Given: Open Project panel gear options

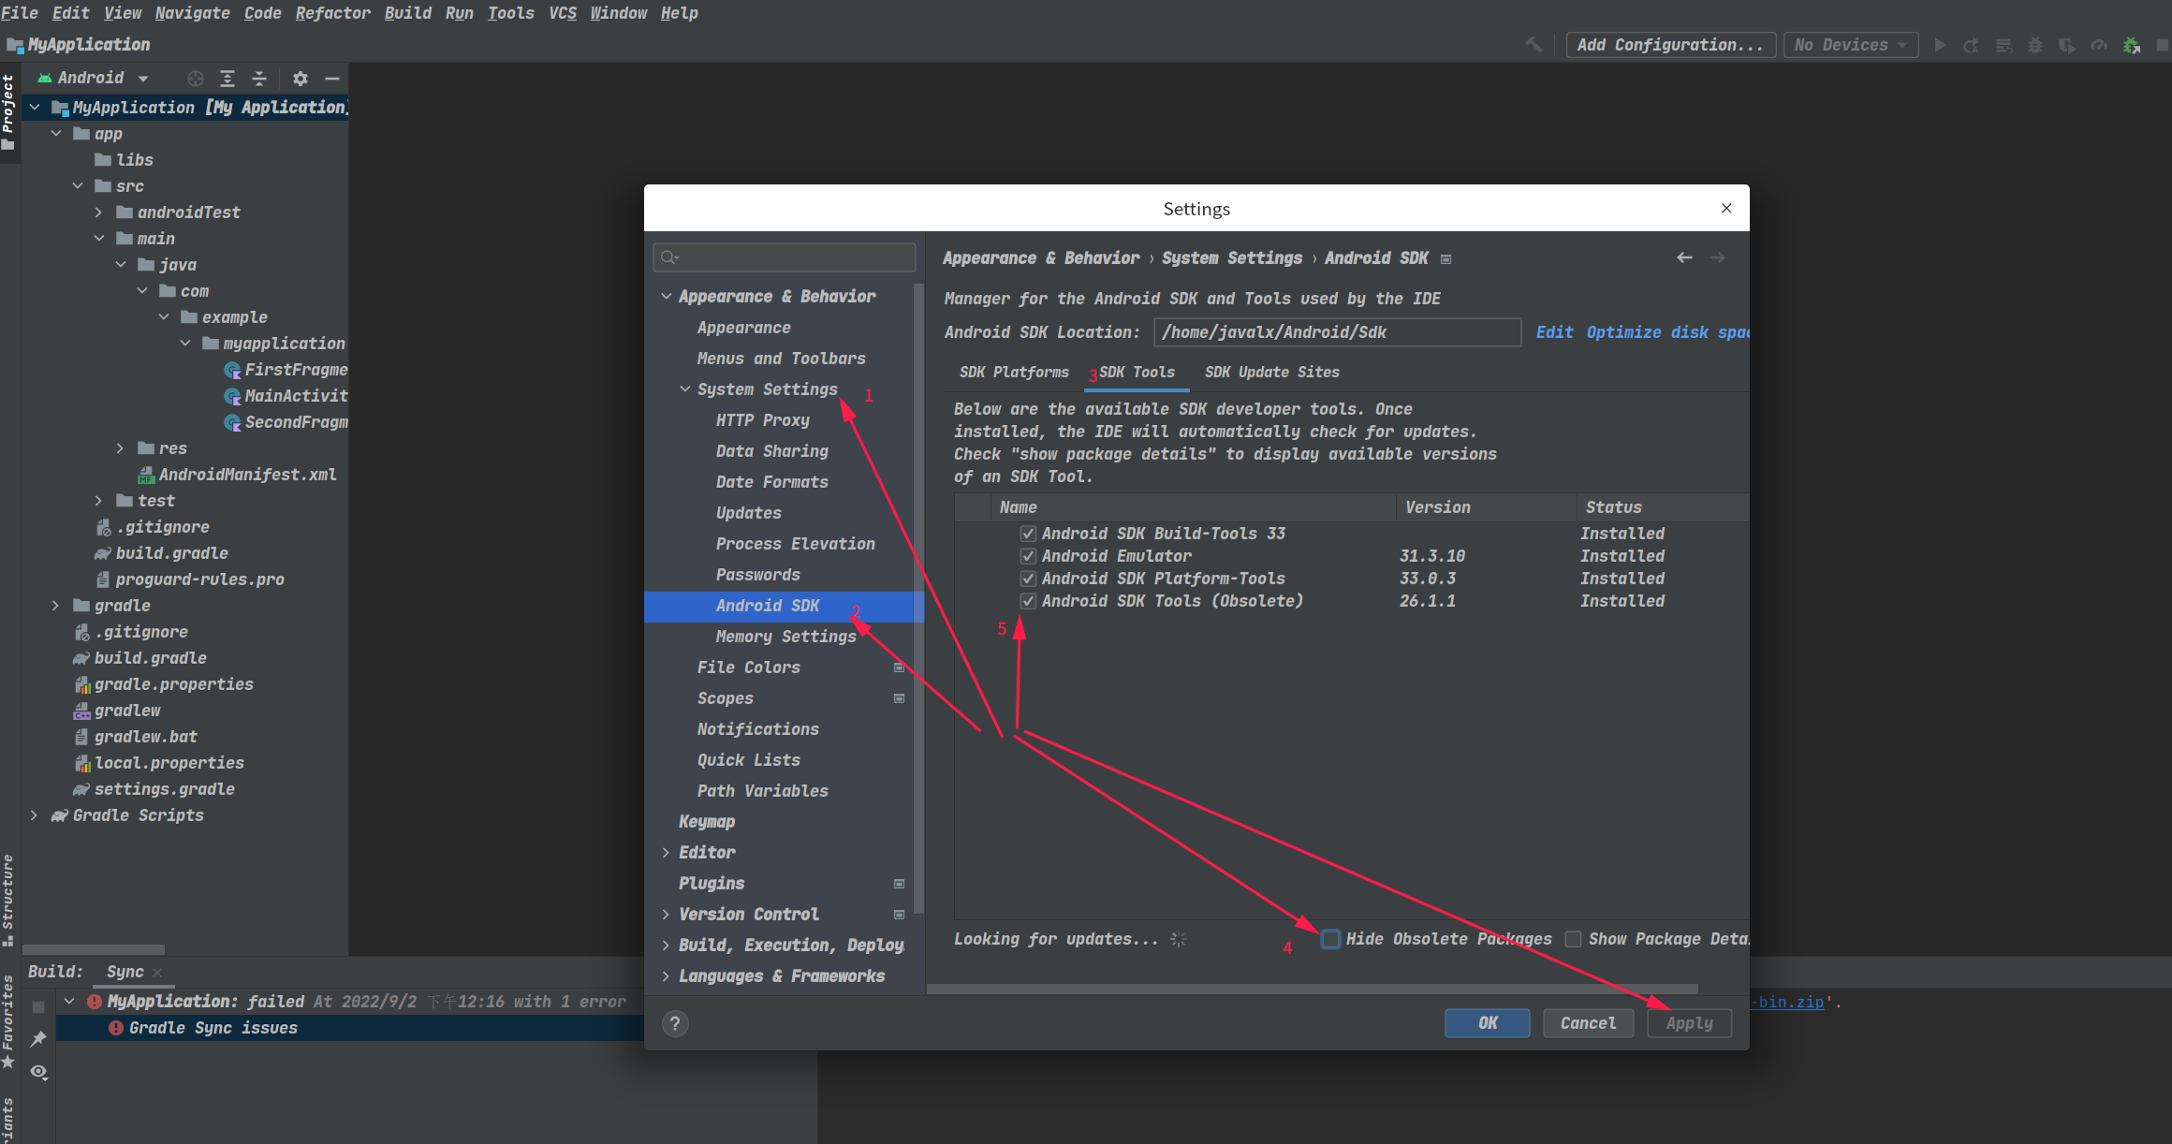Looking at the screenshot, I should tap(301, 79).
